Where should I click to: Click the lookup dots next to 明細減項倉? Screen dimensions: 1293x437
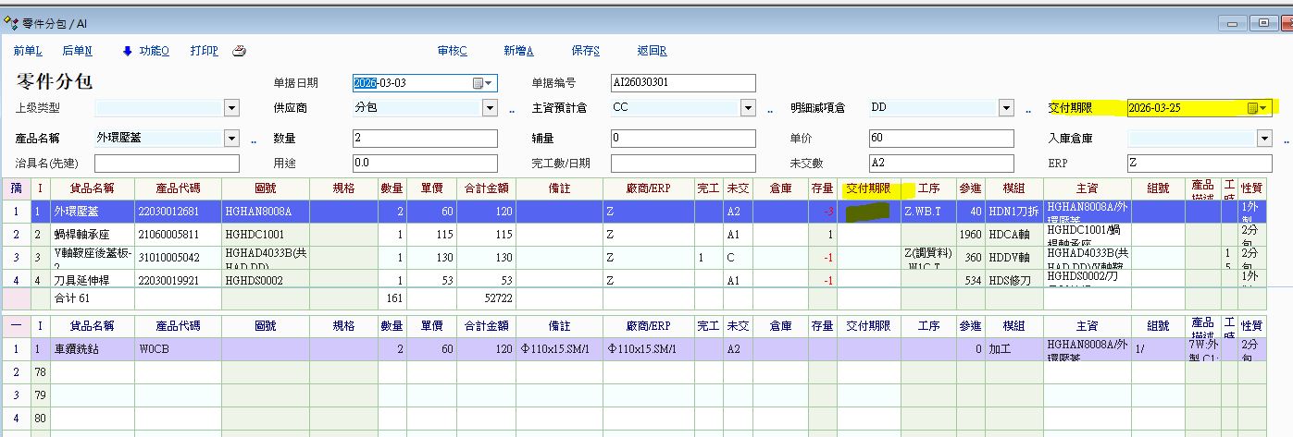1027,109
